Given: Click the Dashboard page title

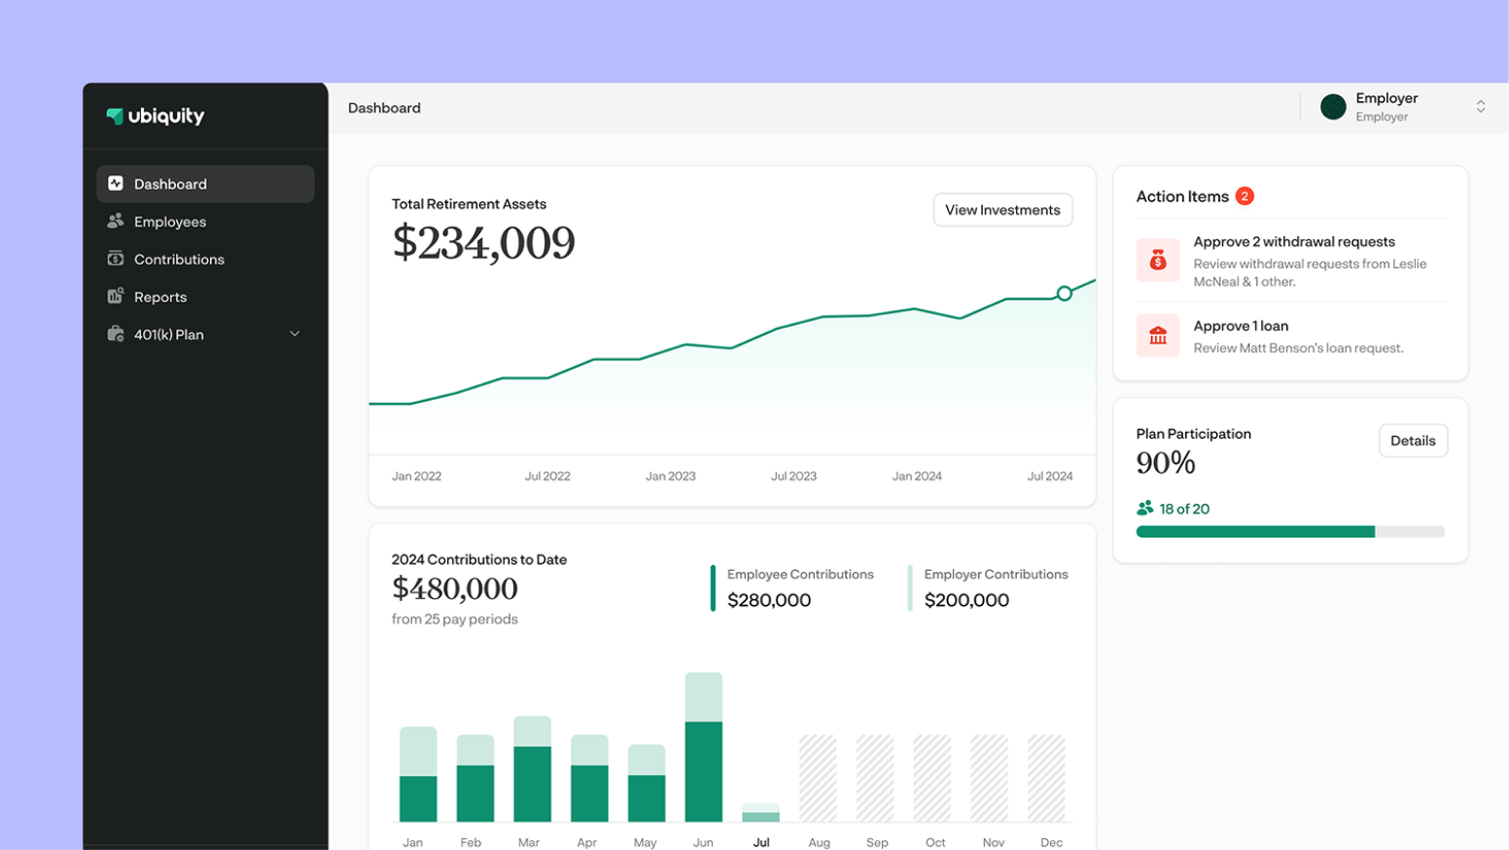Looking at the screenshot, I should point(384,107).
